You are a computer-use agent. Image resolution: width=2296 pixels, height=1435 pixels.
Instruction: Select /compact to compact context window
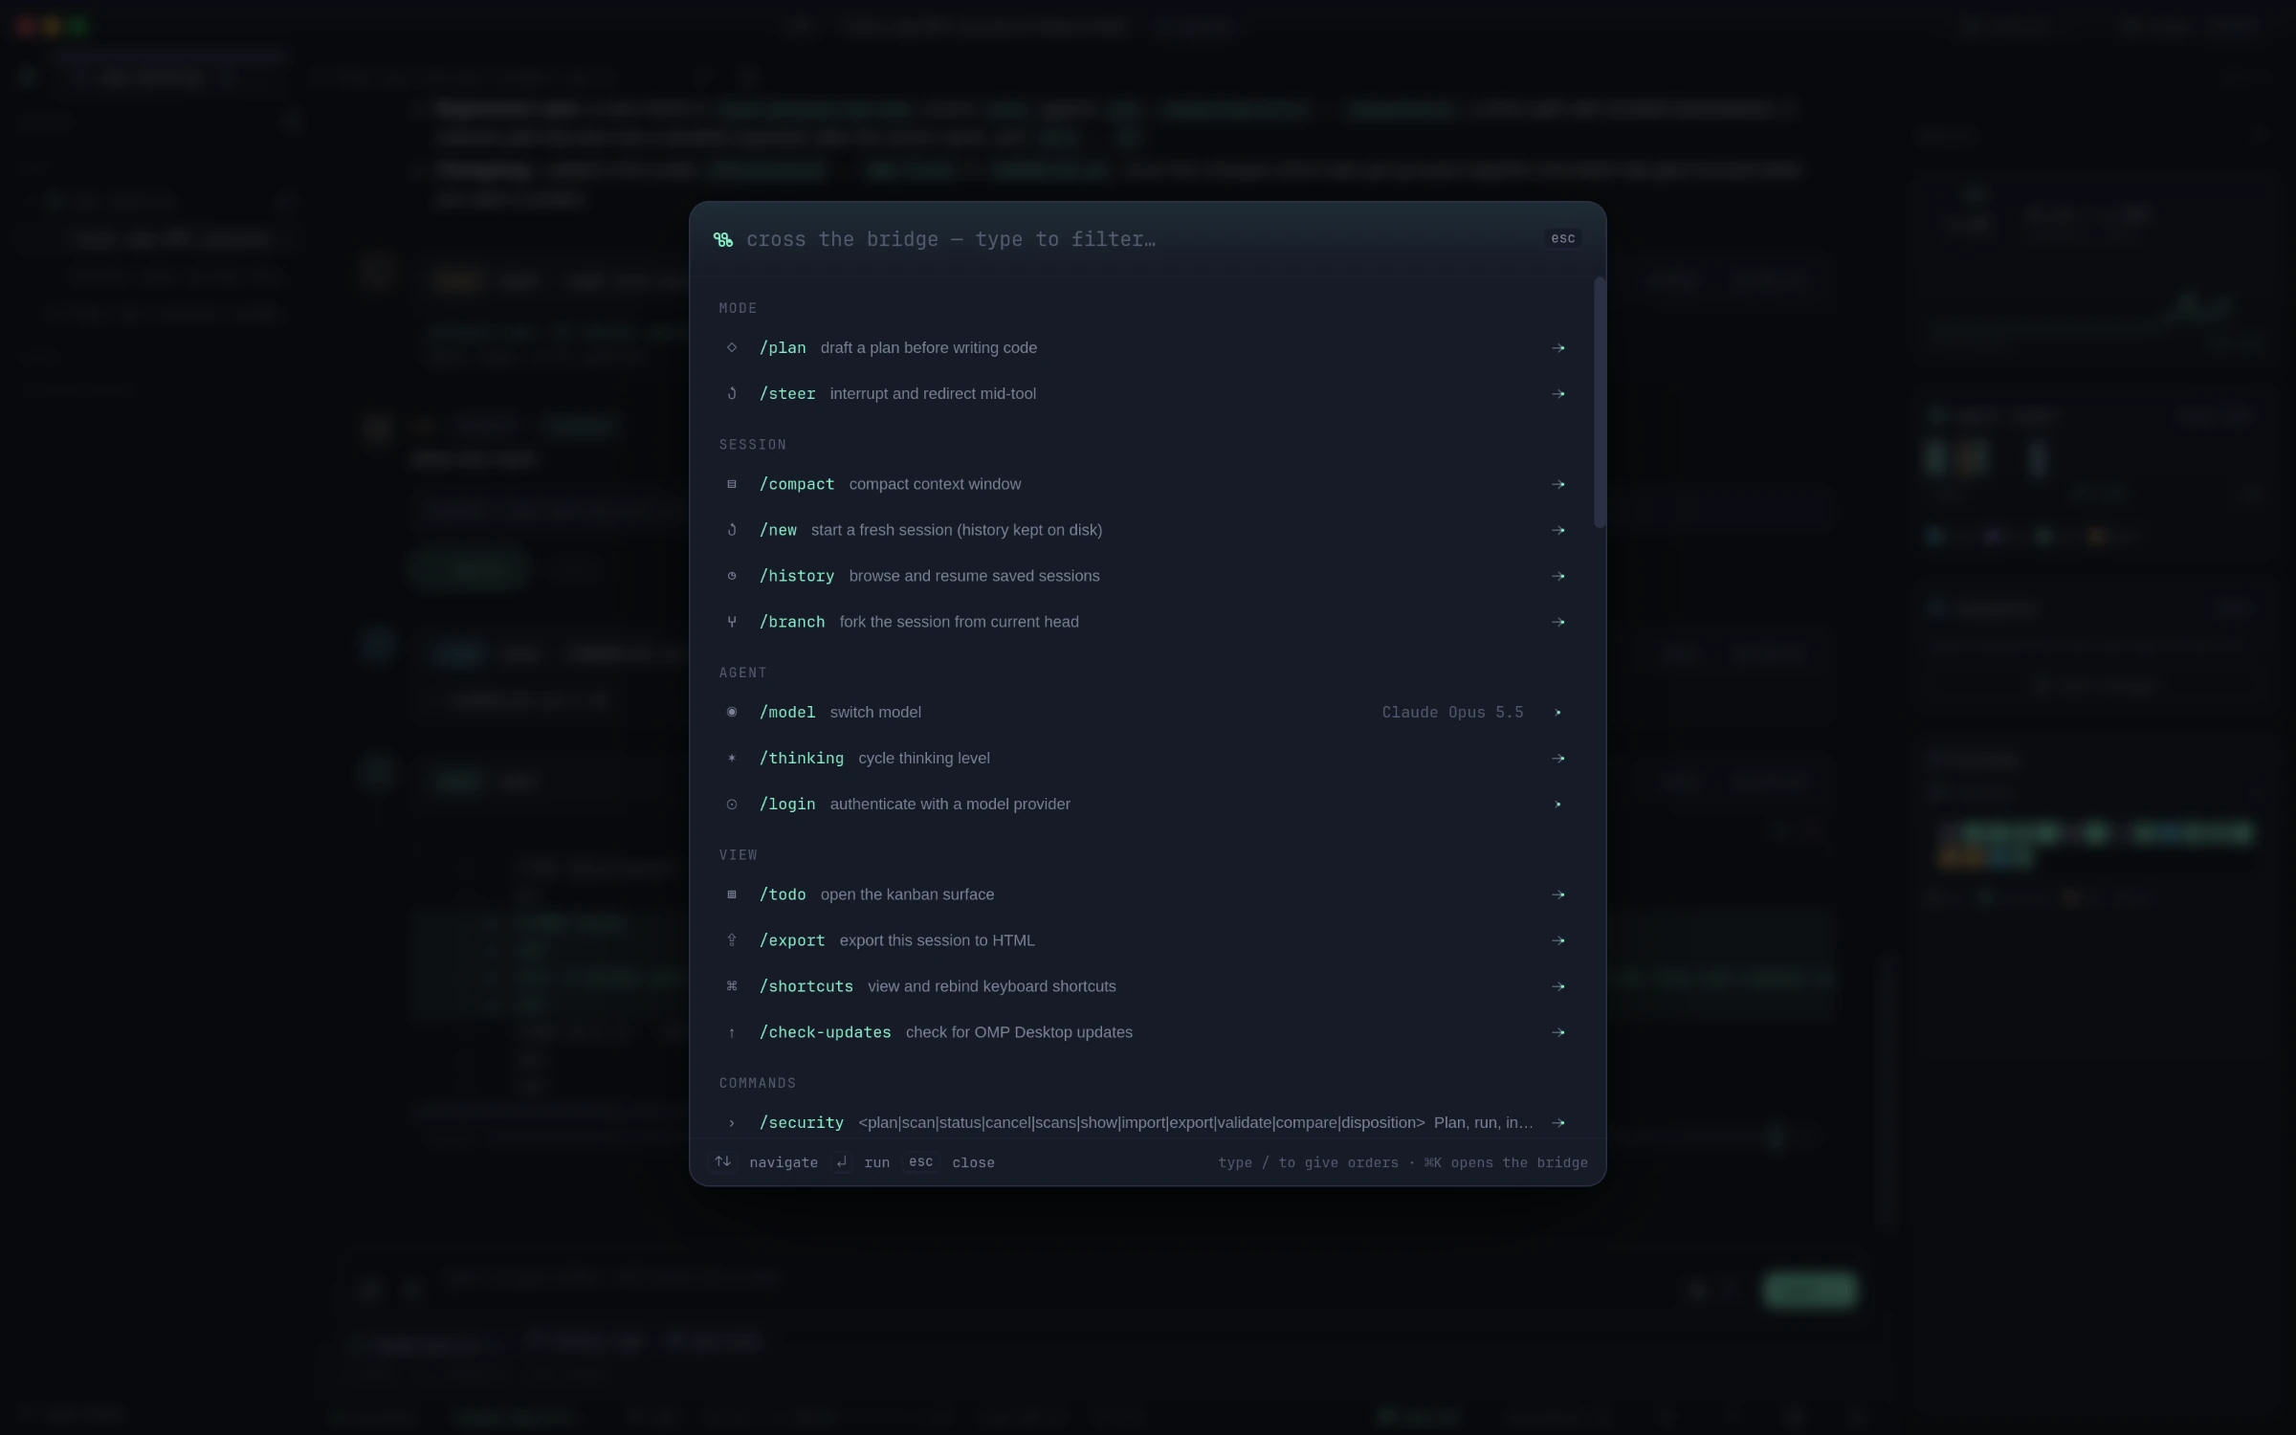[1146, 484]
